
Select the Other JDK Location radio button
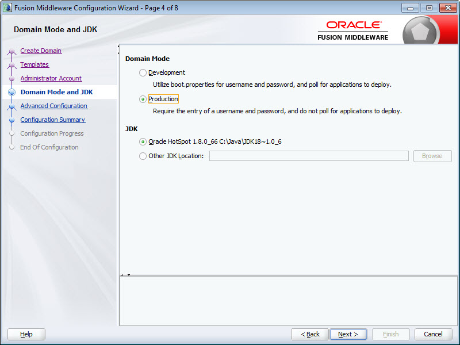click(x=143, y=156)
